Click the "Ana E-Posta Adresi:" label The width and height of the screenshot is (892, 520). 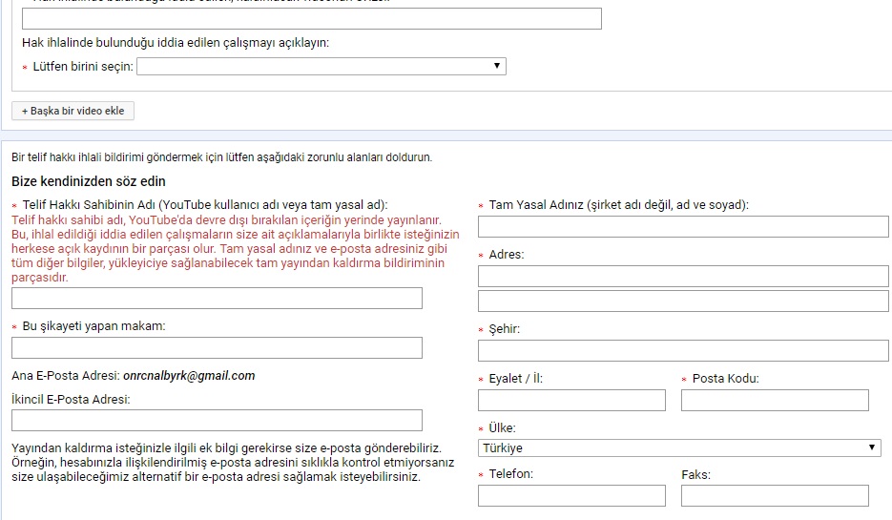pos(66,376)
